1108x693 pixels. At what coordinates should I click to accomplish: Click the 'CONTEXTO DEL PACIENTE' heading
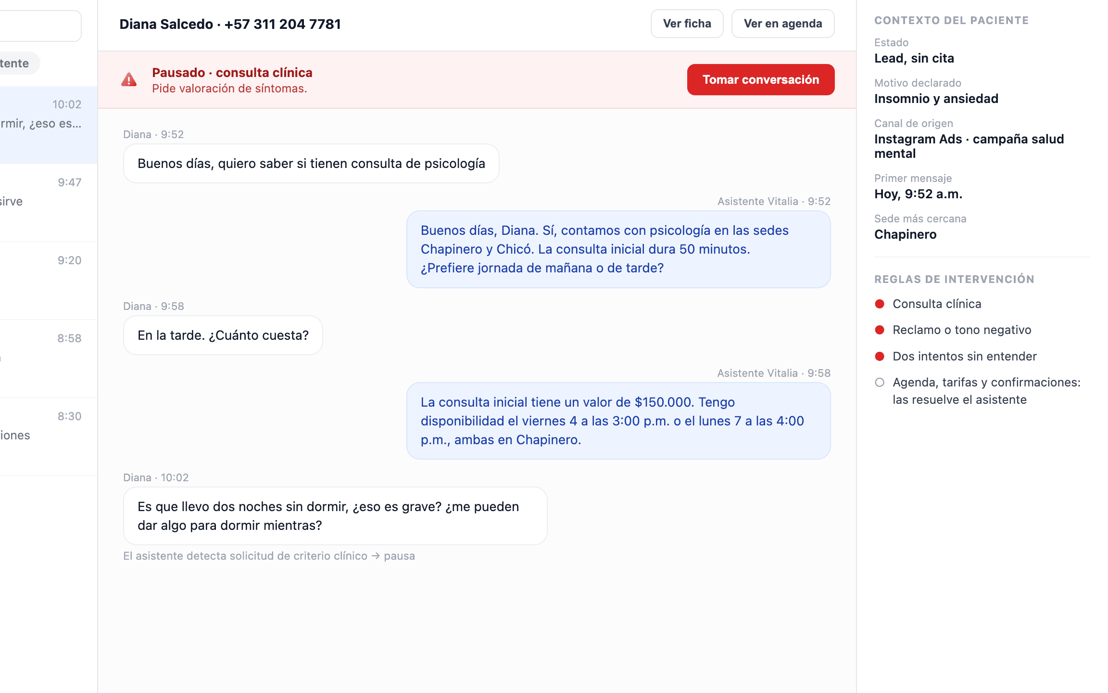pyautogui.click(x=951, y=20)
